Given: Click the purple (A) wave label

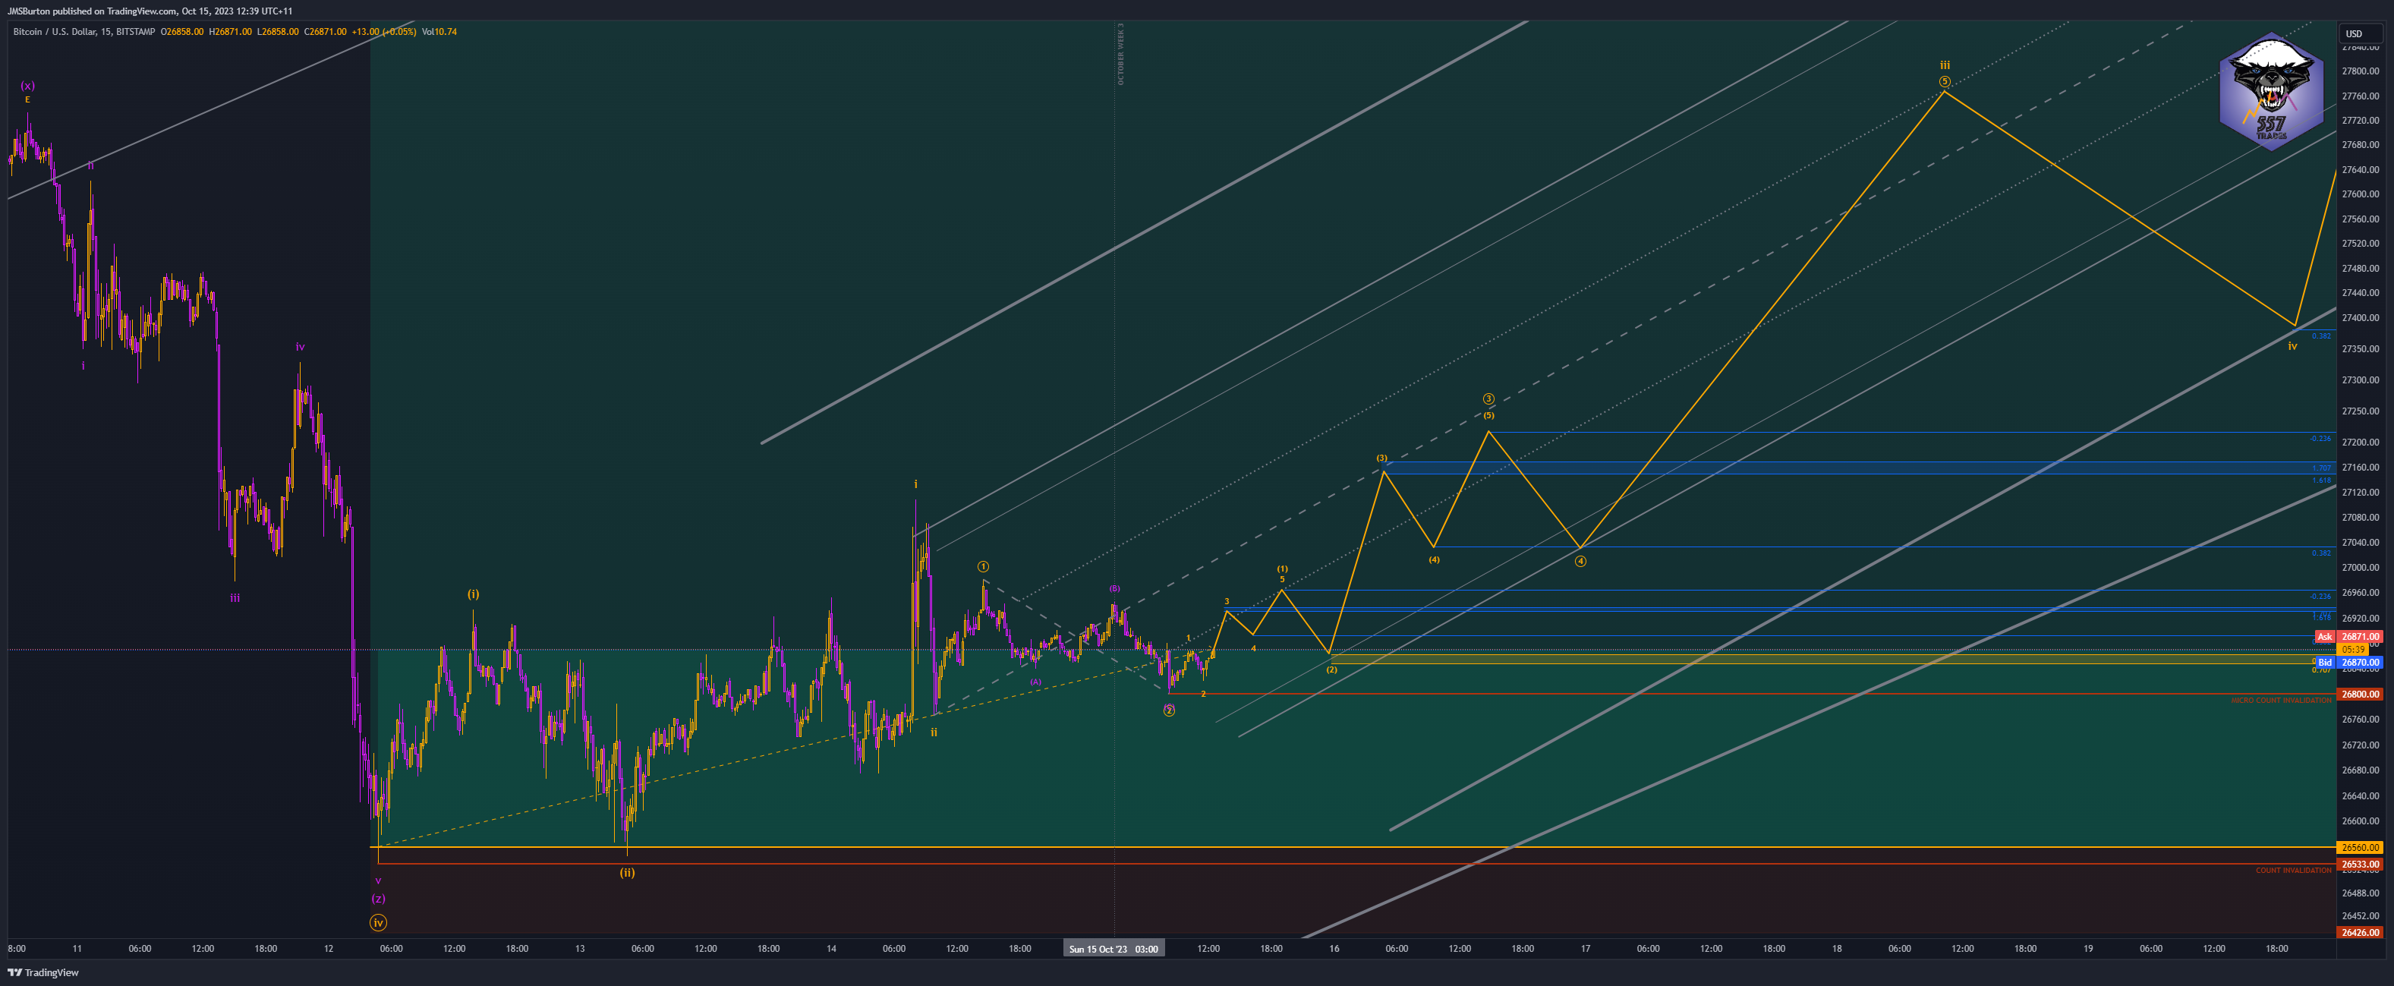Looking at the screenshot, I should point(1035,682).
